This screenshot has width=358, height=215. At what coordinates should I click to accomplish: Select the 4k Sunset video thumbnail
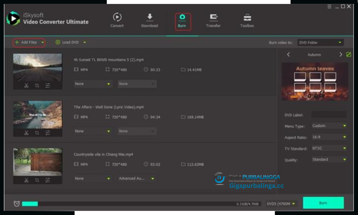coord(38,68)
